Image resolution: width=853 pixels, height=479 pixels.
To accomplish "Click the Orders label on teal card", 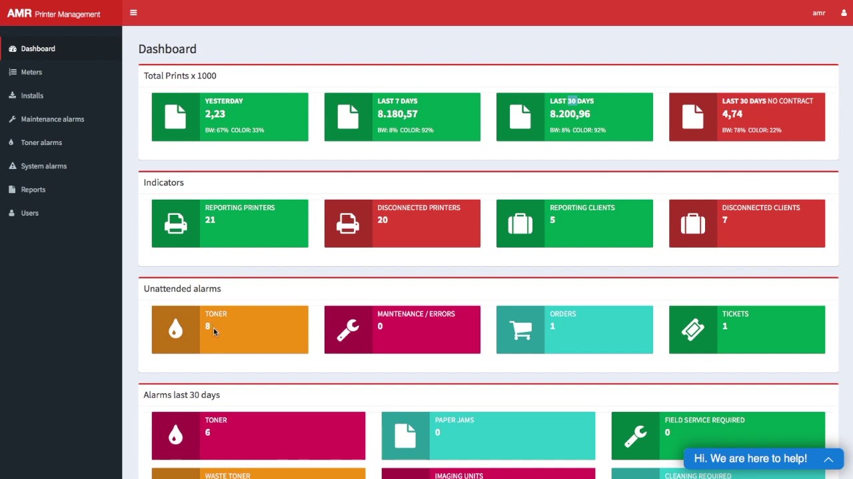I will (x=562, y=314).
